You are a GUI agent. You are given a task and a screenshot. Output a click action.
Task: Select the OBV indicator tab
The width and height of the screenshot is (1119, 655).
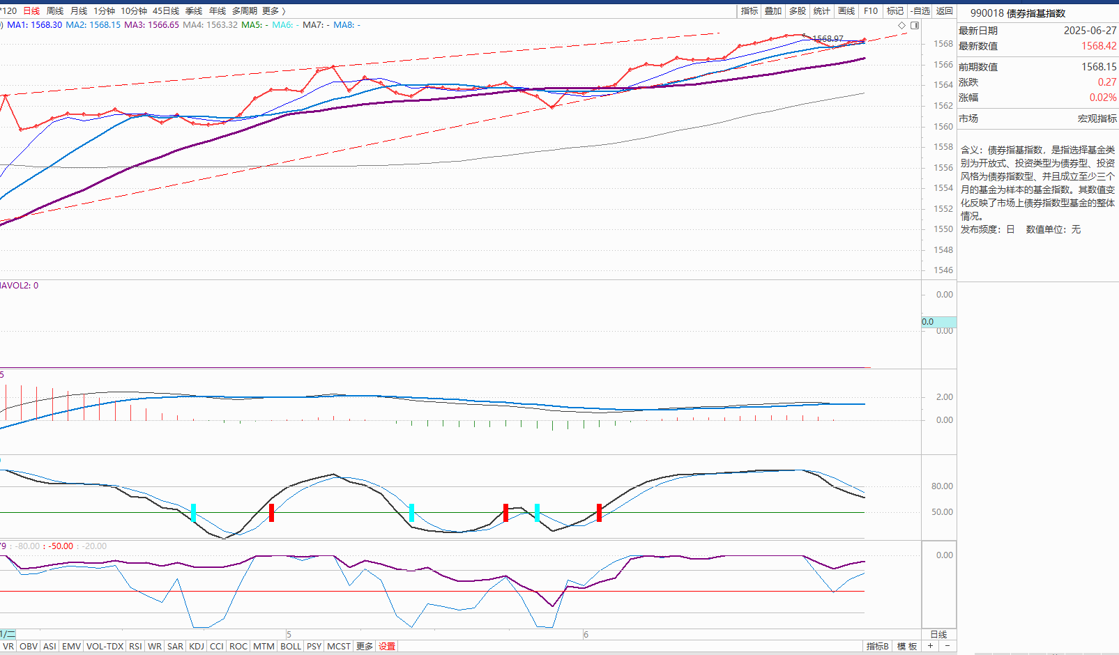tap(29, 647)
